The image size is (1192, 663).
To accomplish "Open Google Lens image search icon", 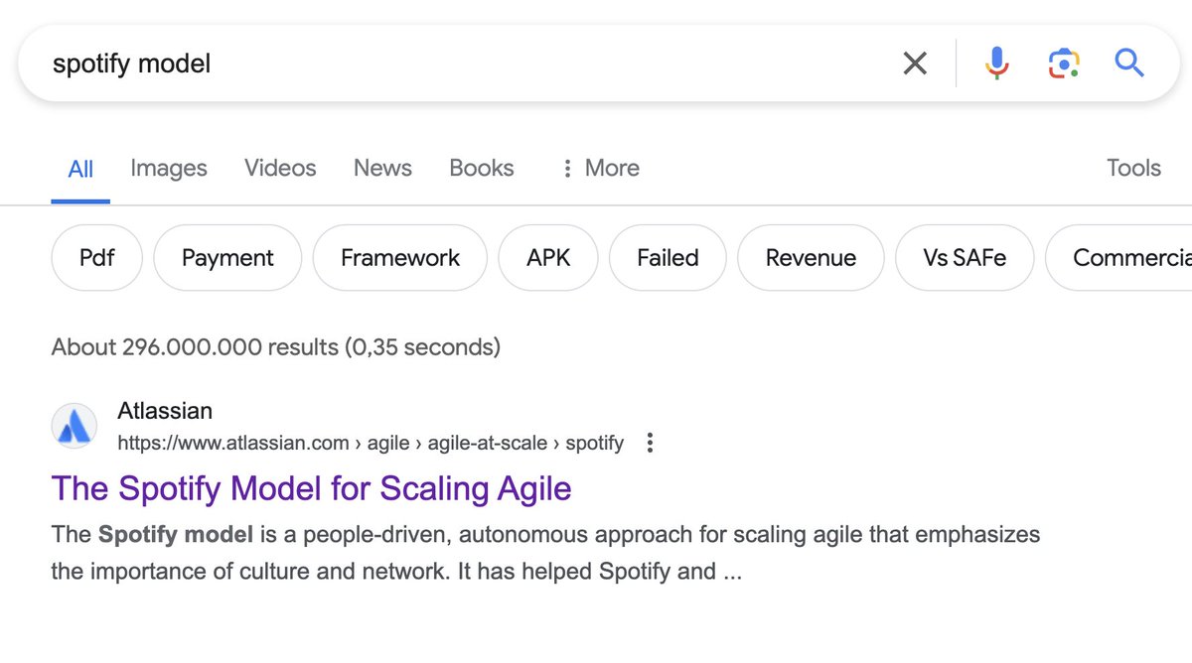I will pyautogui.click(x=1064, y=64).
